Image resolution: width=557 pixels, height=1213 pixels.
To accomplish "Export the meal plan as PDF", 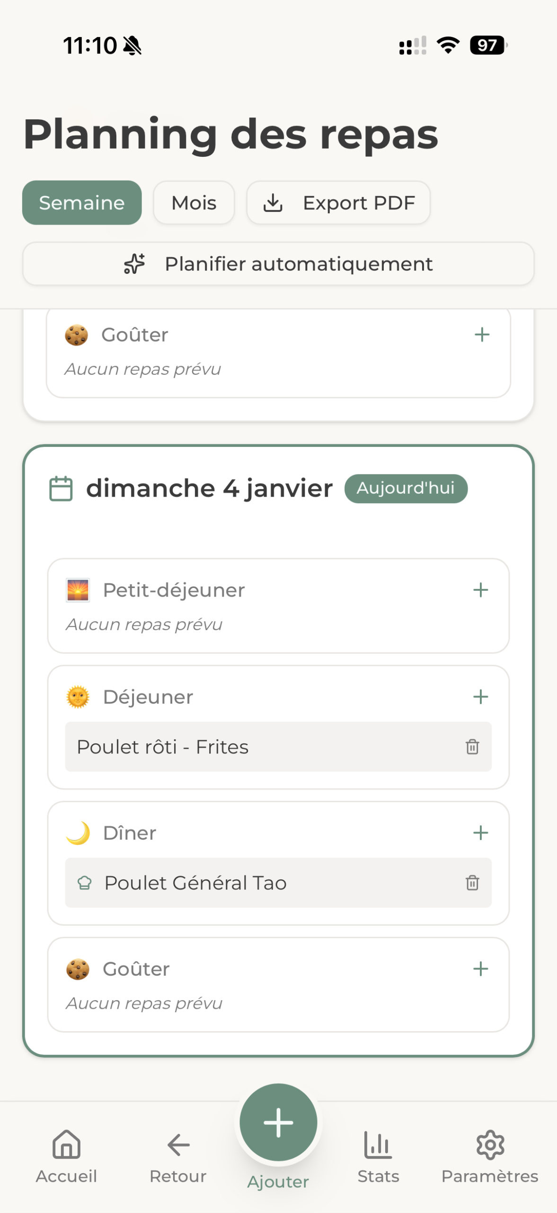I will pos(338,203).
